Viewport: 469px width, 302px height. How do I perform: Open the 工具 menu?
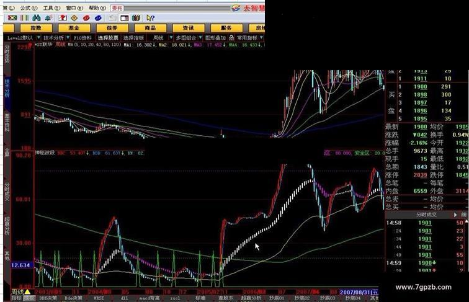coord(51,8)
